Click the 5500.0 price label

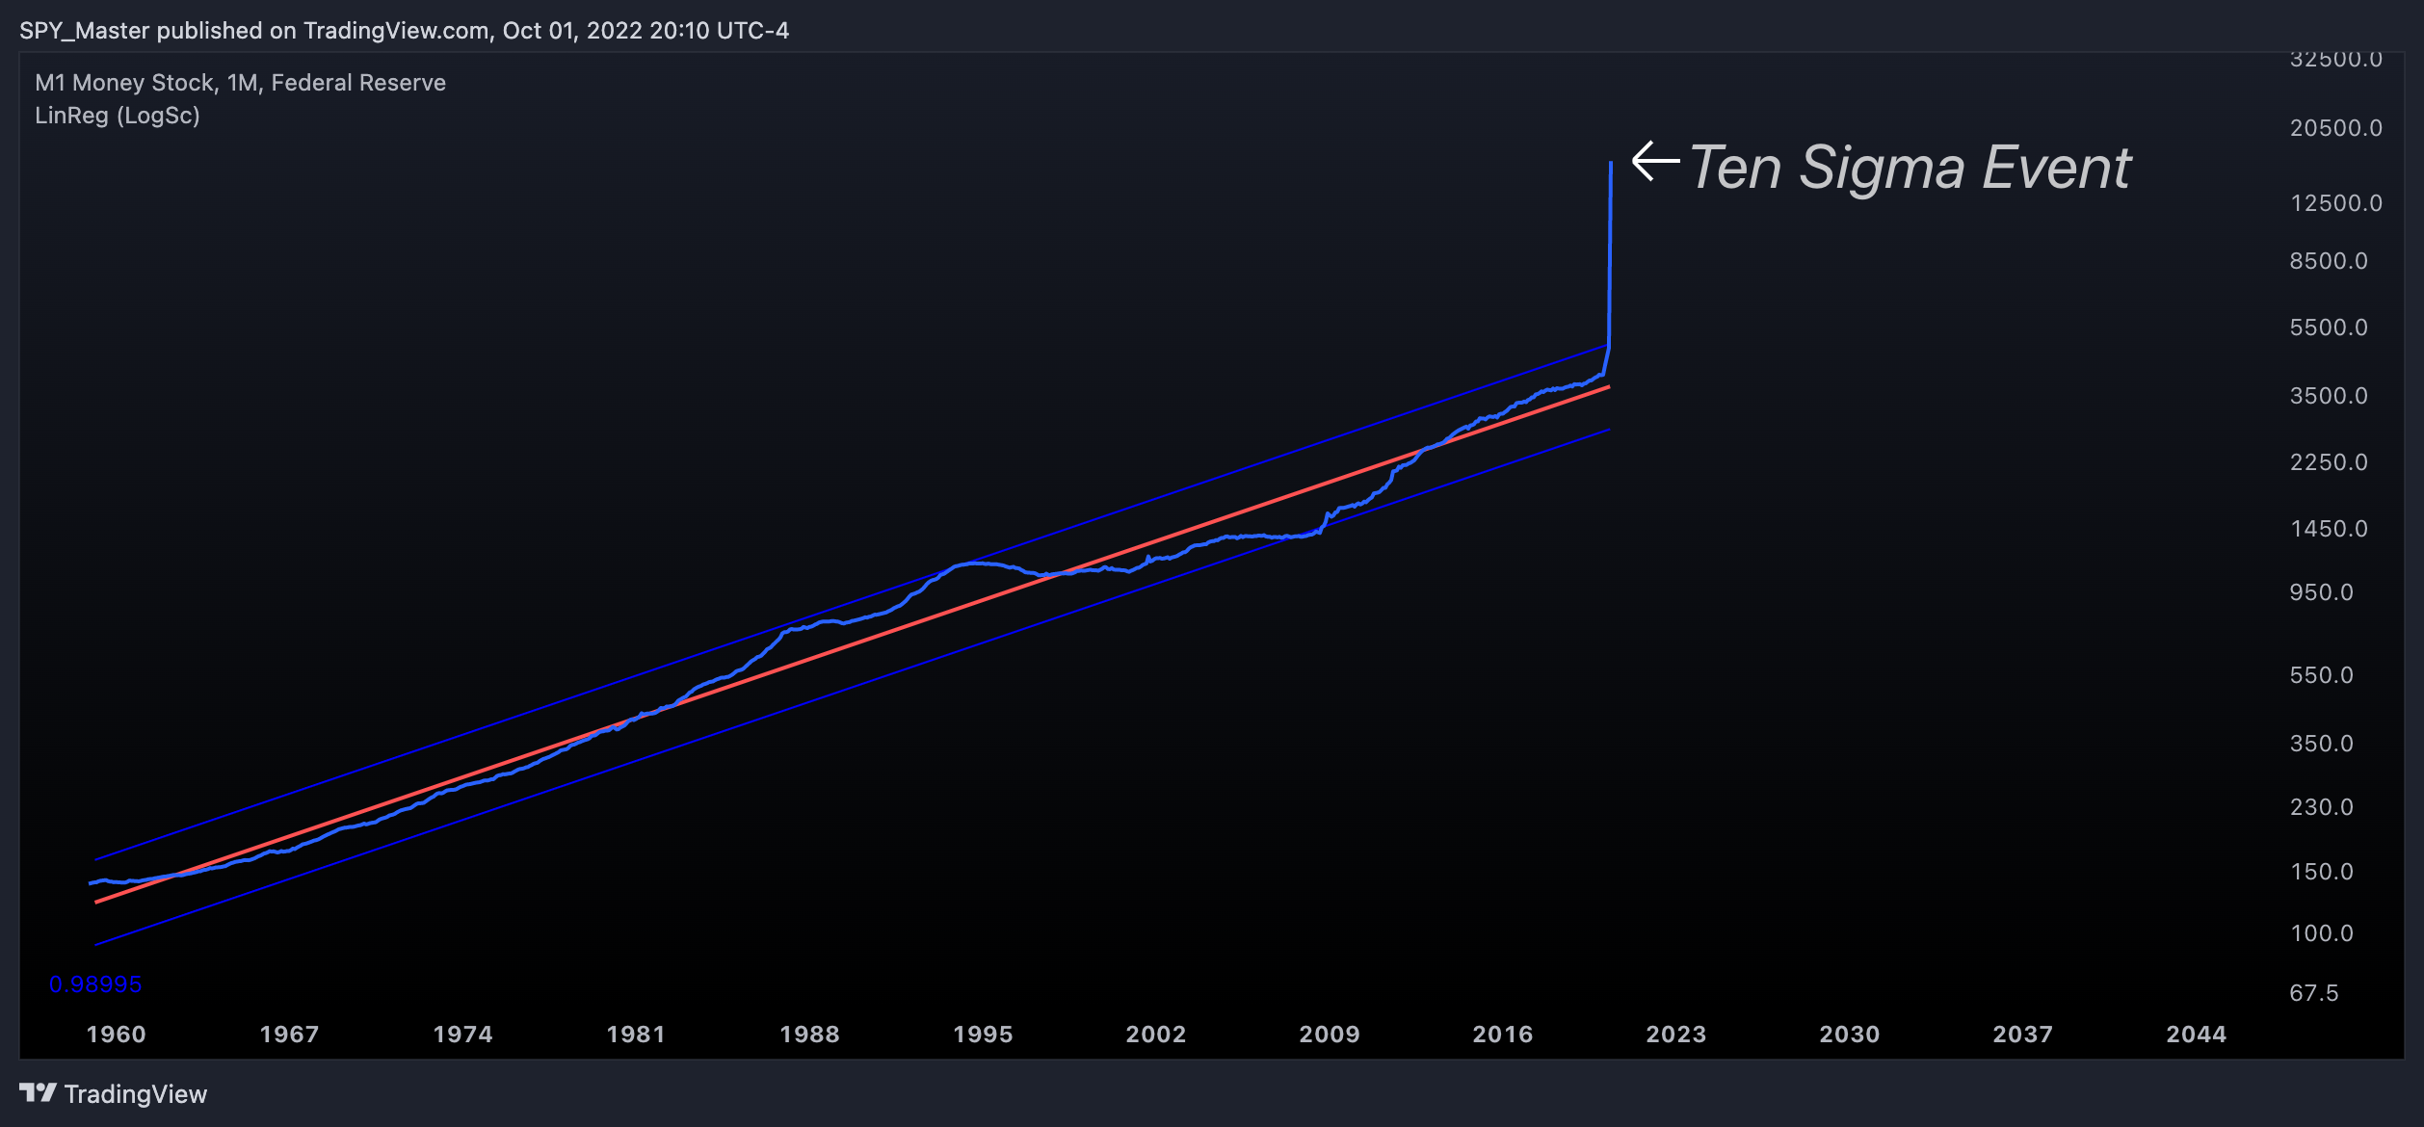tap(2329, 328)
